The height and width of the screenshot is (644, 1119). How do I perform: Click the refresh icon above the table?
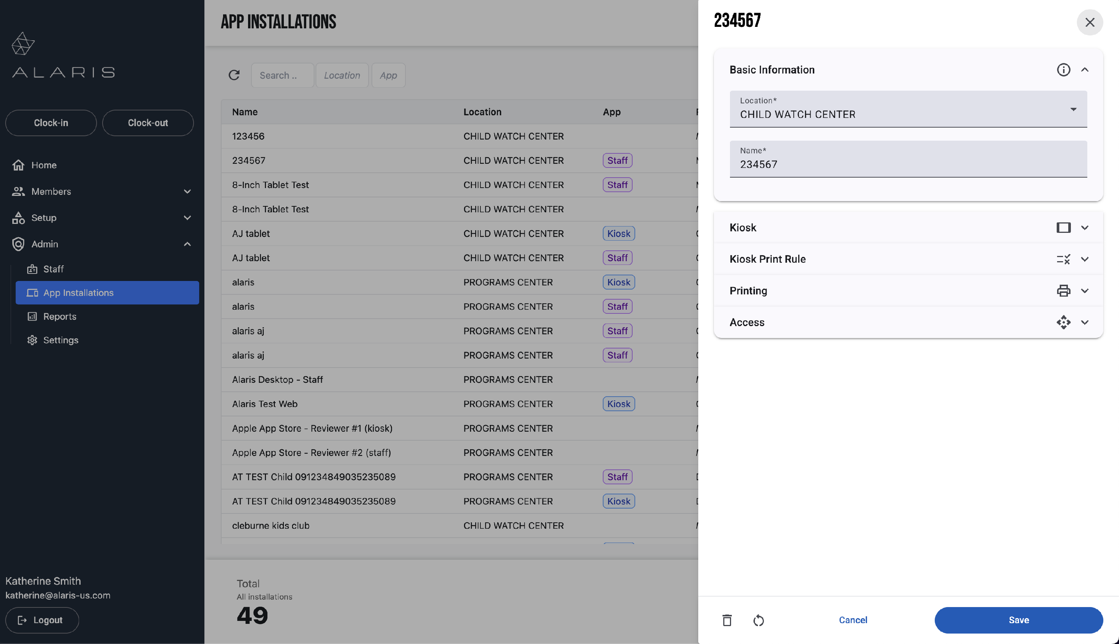(234, 75)
